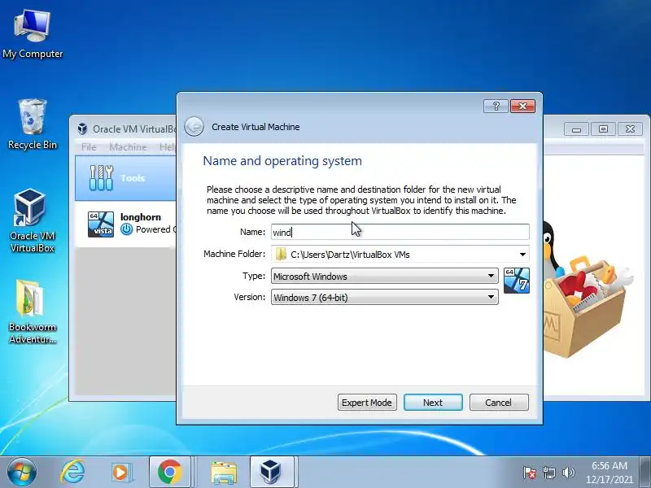
Task: Click the network tray icon
Action: pyautogui.click(x=548, y=473)
